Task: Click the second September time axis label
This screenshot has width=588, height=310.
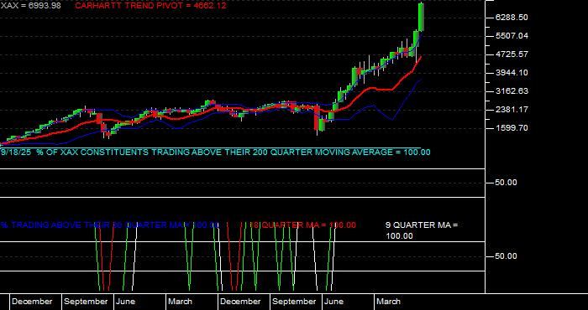Action: 294,302
